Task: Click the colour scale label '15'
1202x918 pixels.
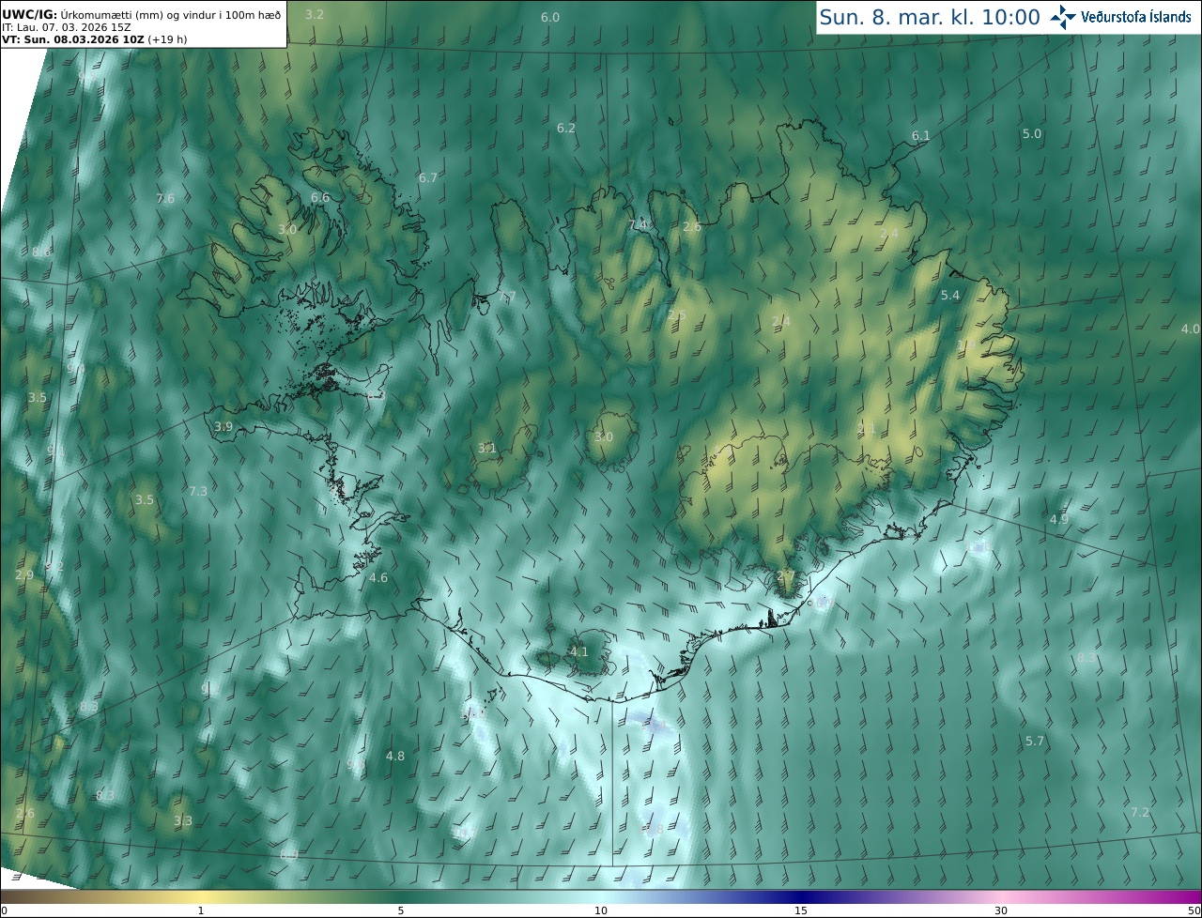Action: coord(801,910)
